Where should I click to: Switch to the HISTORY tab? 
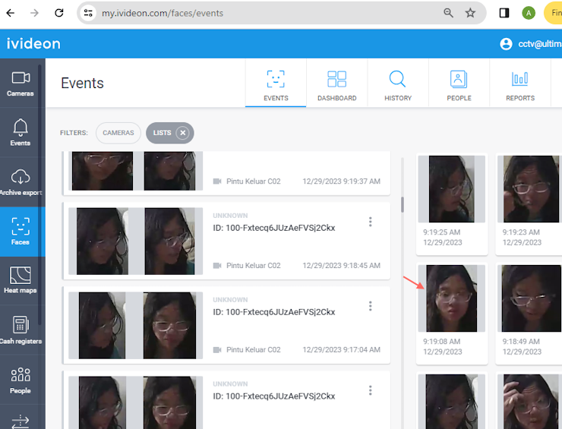coord(398,84)
